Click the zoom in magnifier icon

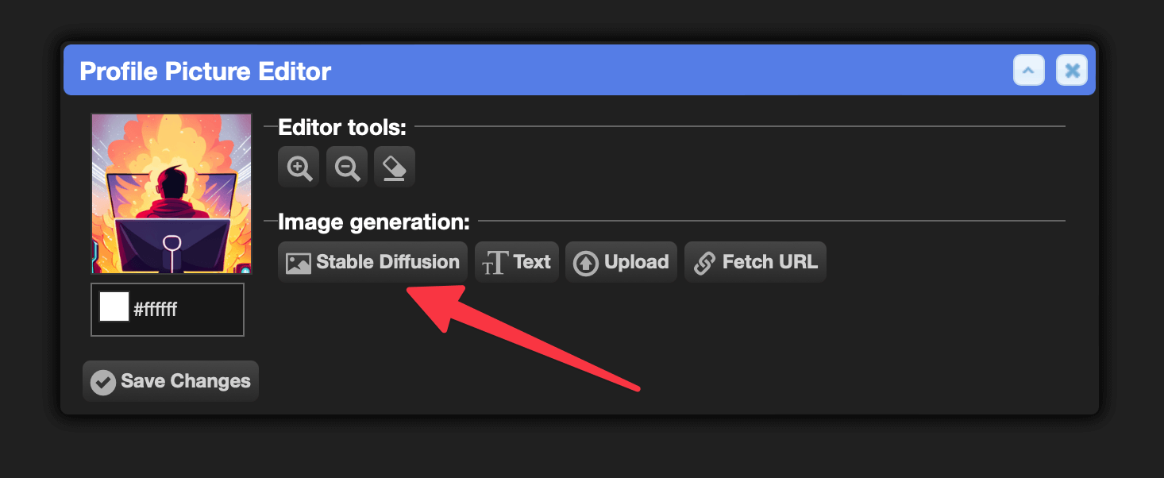coord(299,167)
